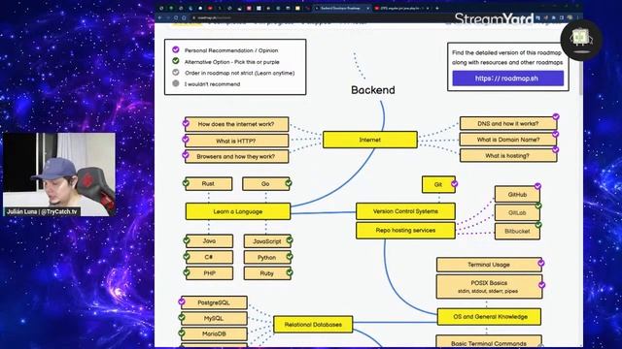Select the Rust language box
622x349 pixels.
pyautogui.click(x=209, y=184)
